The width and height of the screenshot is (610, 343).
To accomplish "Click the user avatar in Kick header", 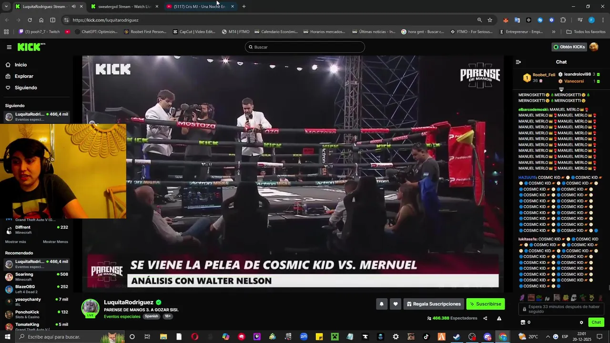I will pos(594,47).
